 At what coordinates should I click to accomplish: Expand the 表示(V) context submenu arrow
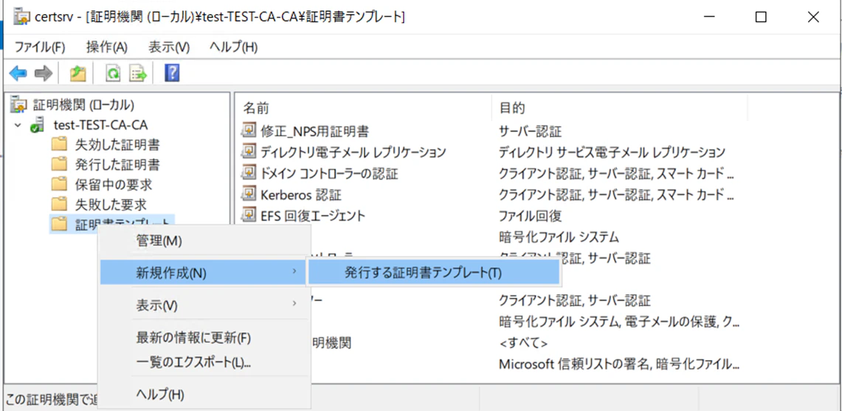point(294,303)
